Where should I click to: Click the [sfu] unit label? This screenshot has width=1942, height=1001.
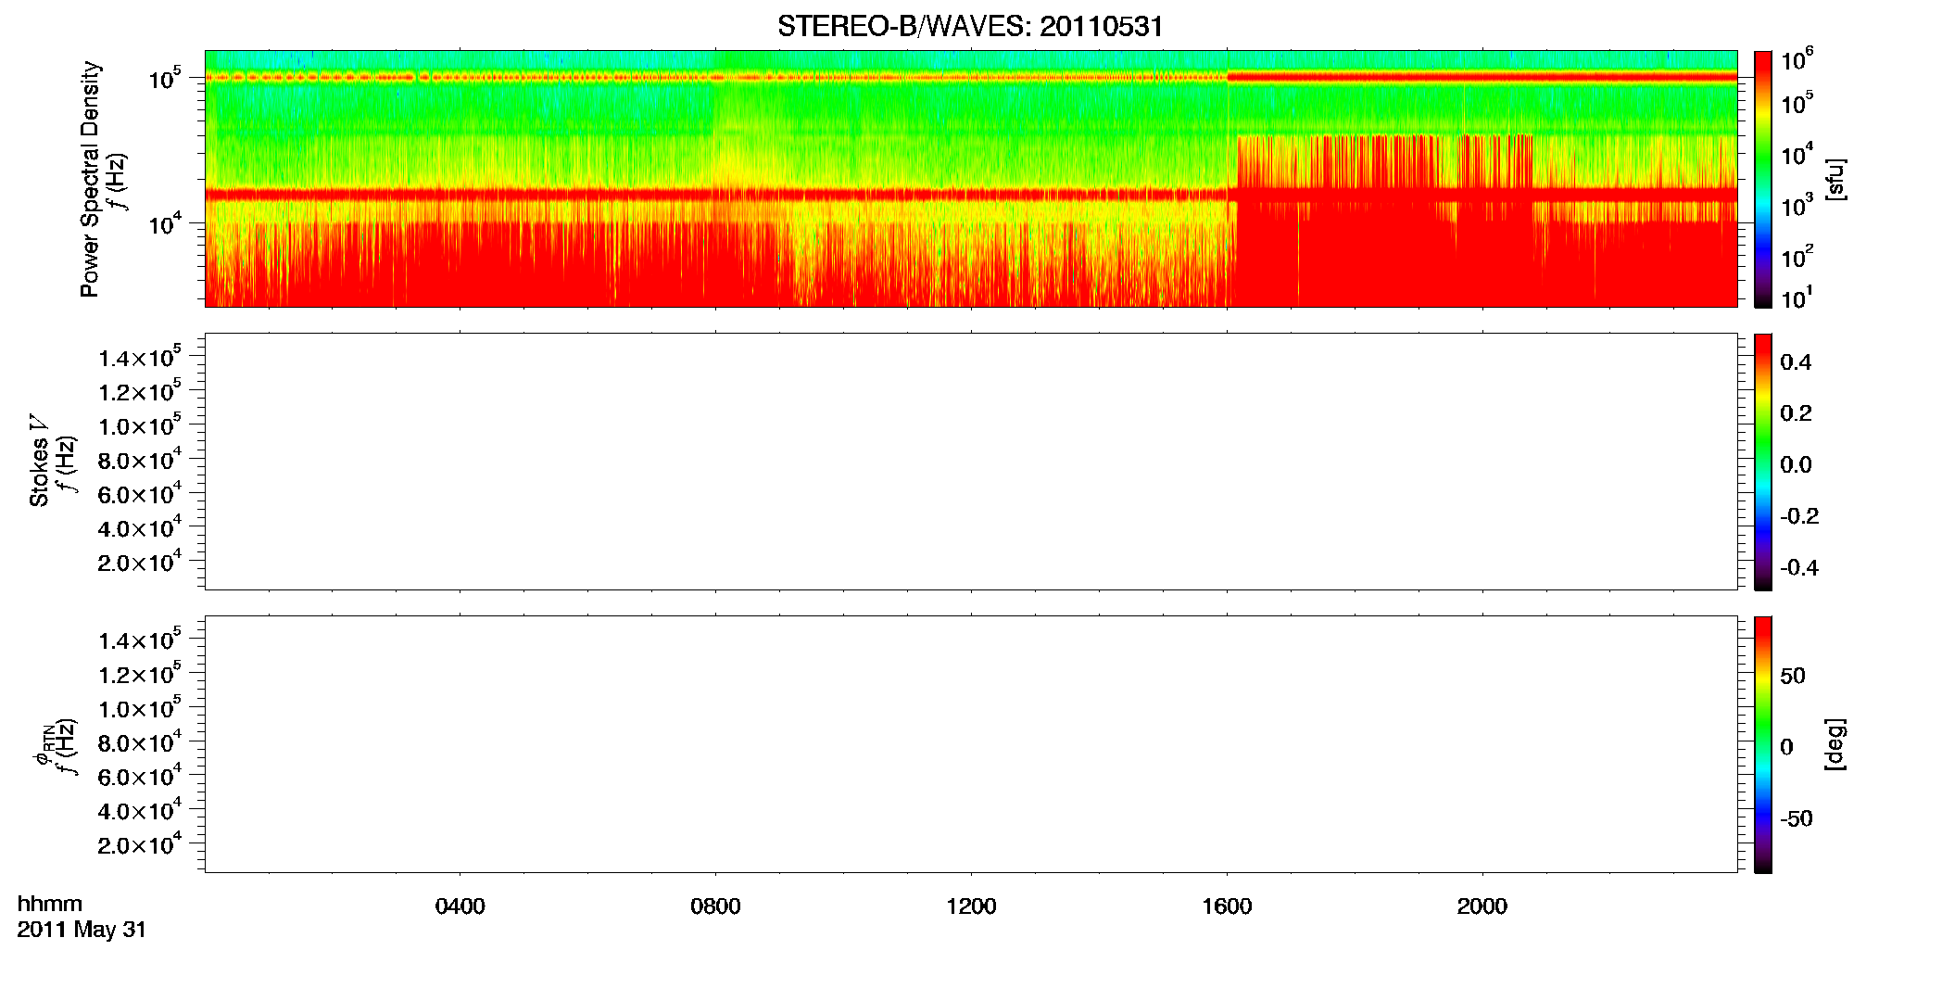click(1835, 179)
